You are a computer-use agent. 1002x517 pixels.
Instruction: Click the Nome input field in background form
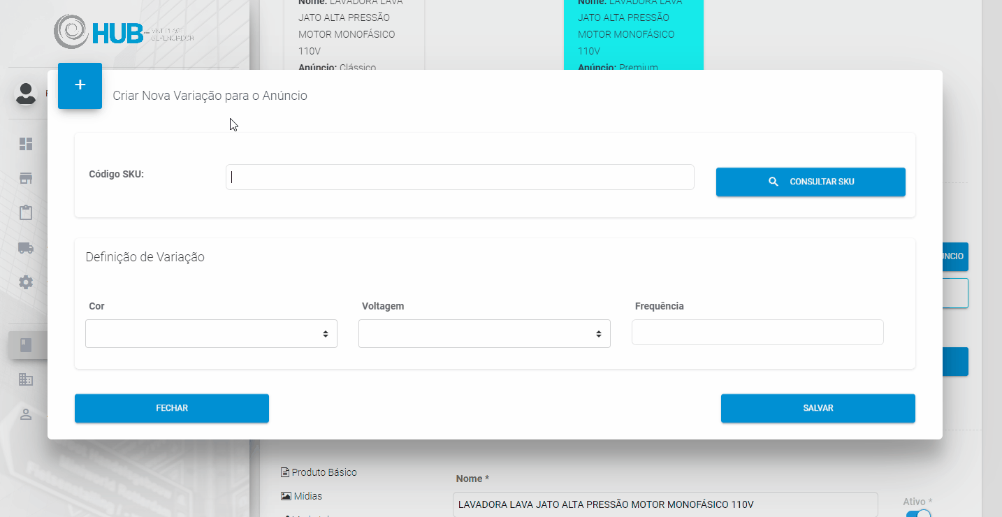coord(665,504)
